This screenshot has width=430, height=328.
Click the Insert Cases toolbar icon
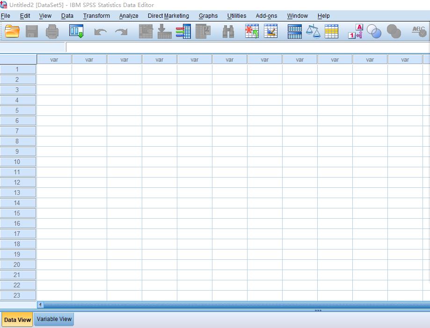click(x=252, y=32)
